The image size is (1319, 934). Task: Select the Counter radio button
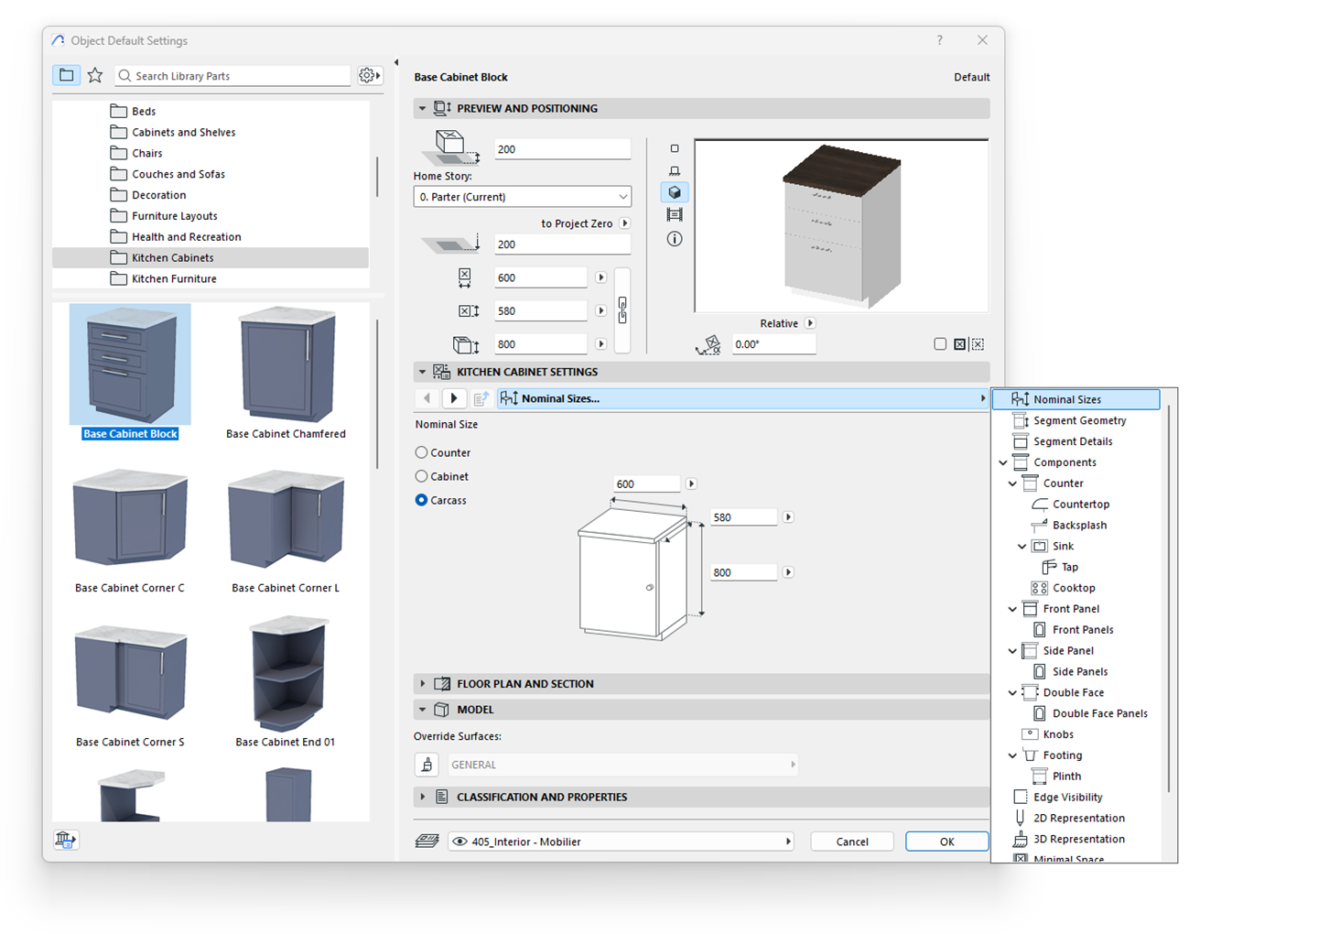pos(421,452)
